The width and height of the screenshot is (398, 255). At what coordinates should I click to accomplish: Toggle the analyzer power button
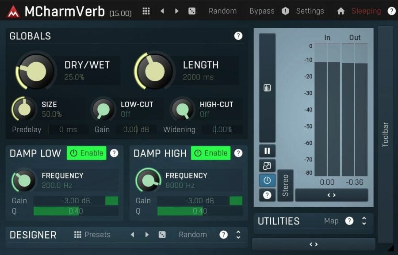267,180
